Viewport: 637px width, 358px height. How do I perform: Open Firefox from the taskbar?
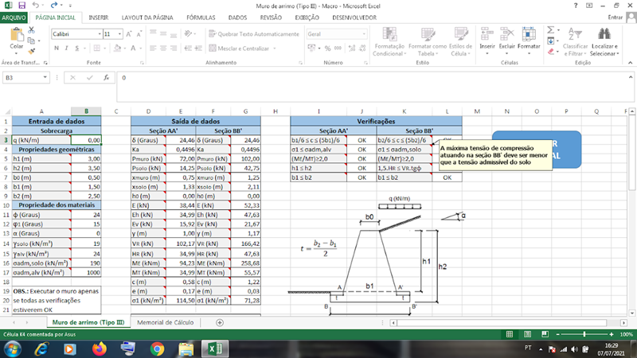pos(99,348)
